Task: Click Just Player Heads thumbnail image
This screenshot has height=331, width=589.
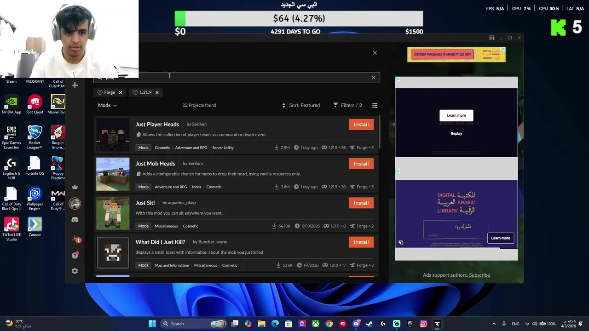Action: point(113,135)
